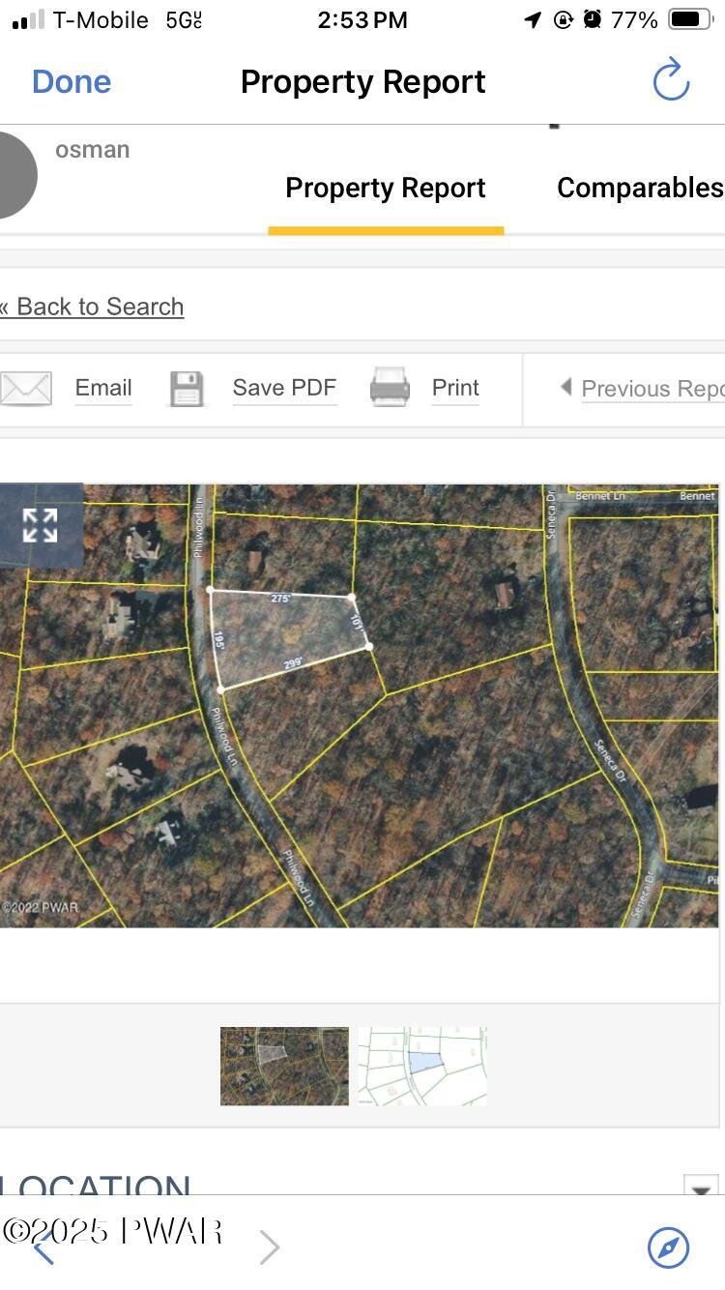725x1290 pixels.
Task: Select the aerial satellite map thumbnail
Action: [284, 1066]
